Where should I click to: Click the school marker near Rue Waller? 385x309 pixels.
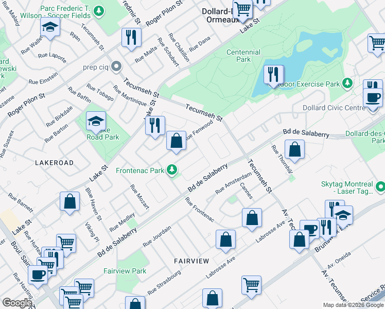pyautogui.click(x=50, y=28)
